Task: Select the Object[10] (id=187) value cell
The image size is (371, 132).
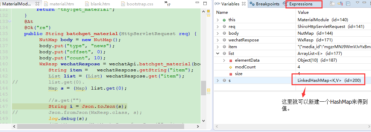Action: pos(317,60)
